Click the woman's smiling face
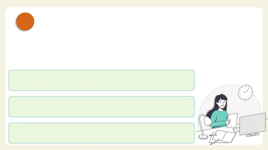The image size is (268, 150). [x=222, y=103]
